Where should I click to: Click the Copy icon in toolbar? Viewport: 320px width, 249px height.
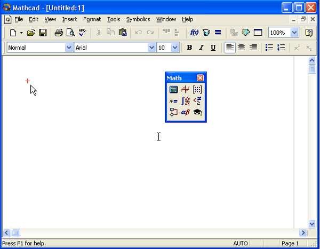tap(111, 32)
